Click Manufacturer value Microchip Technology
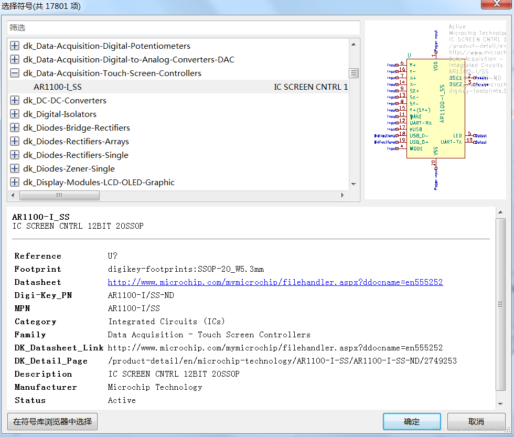The height and width of the screenshot is (437, 514). pyautogui.click(x=155, y=387)
